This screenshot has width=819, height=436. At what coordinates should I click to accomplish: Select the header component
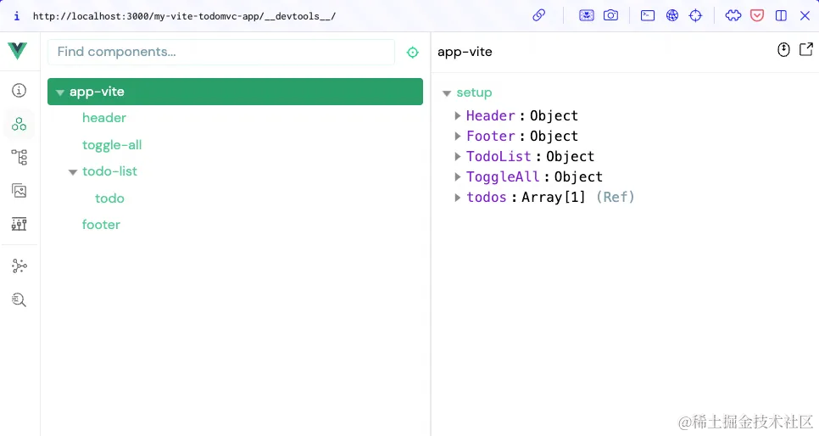tap(104, 118)
